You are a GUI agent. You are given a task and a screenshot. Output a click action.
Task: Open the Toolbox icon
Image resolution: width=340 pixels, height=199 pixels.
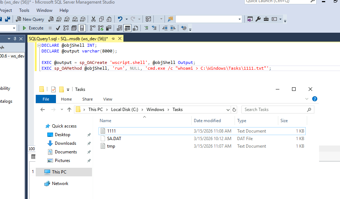(266, 19)
